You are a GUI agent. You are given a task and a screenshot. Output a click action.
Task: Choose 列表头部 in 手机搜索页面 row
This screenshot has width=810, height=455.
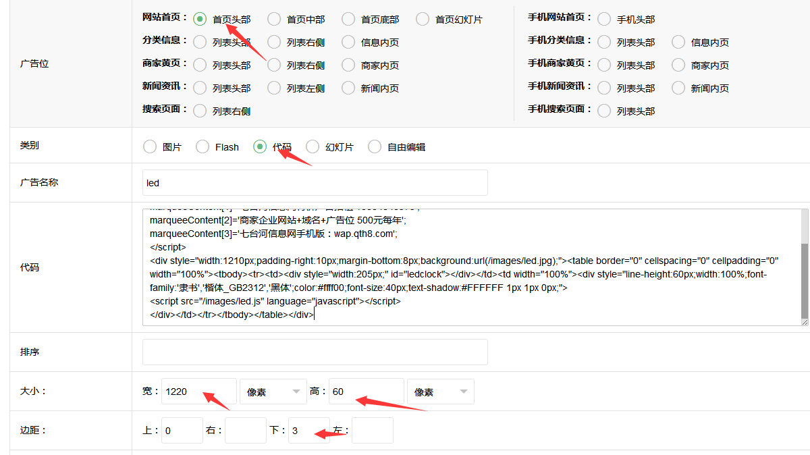tap(604, 111)
